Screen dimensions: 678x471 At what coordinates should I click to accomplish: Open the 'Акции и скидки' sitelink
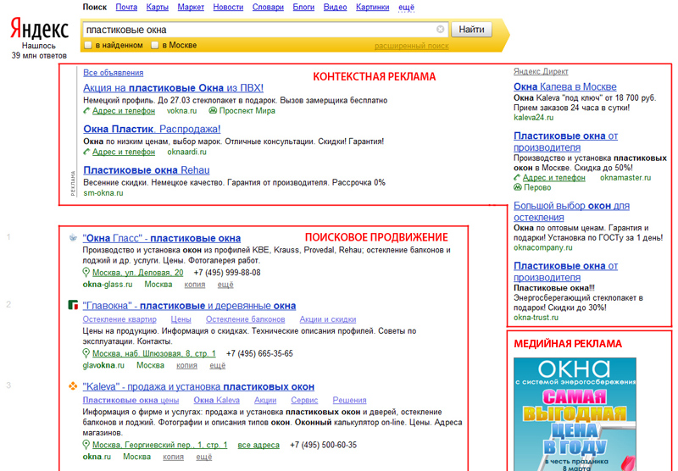(x=328, y=319)
